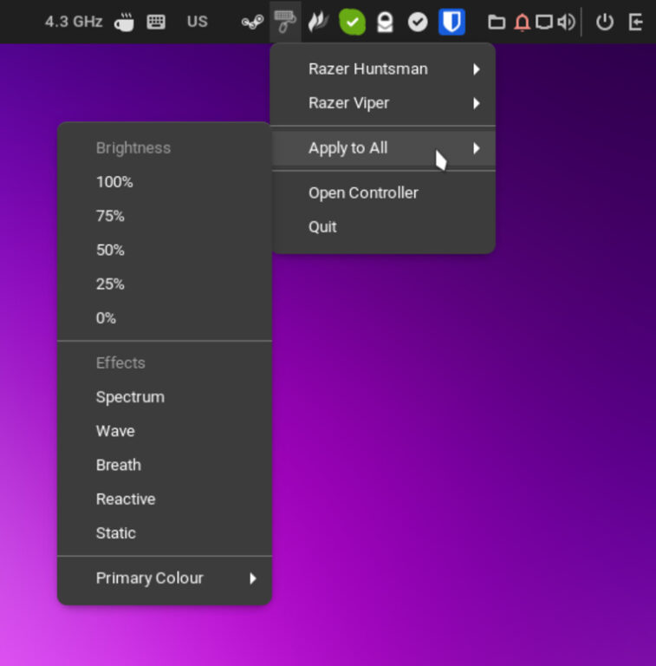Set brightness to 50%

tap(165, 250)
